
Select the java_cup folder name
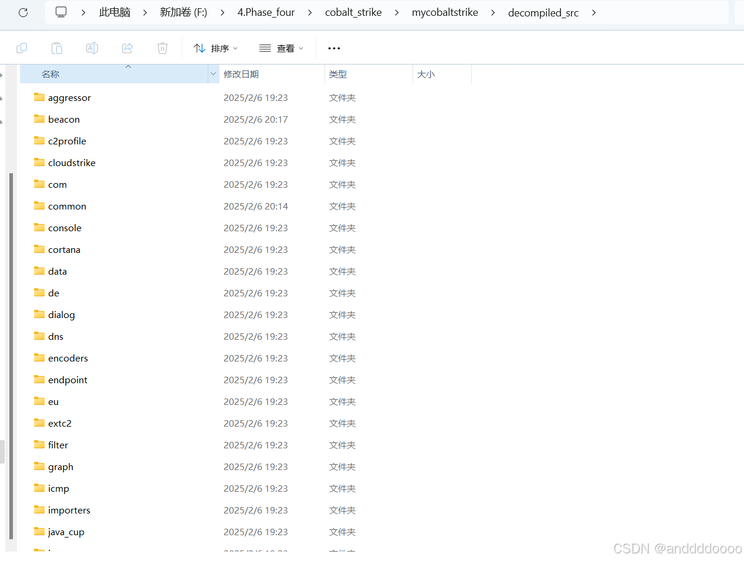(x=66, y=532)
